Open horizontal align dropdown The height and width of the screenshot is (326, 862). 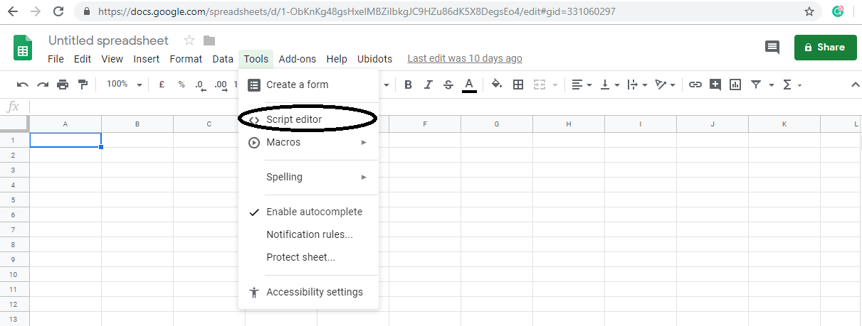coord(582,85)
